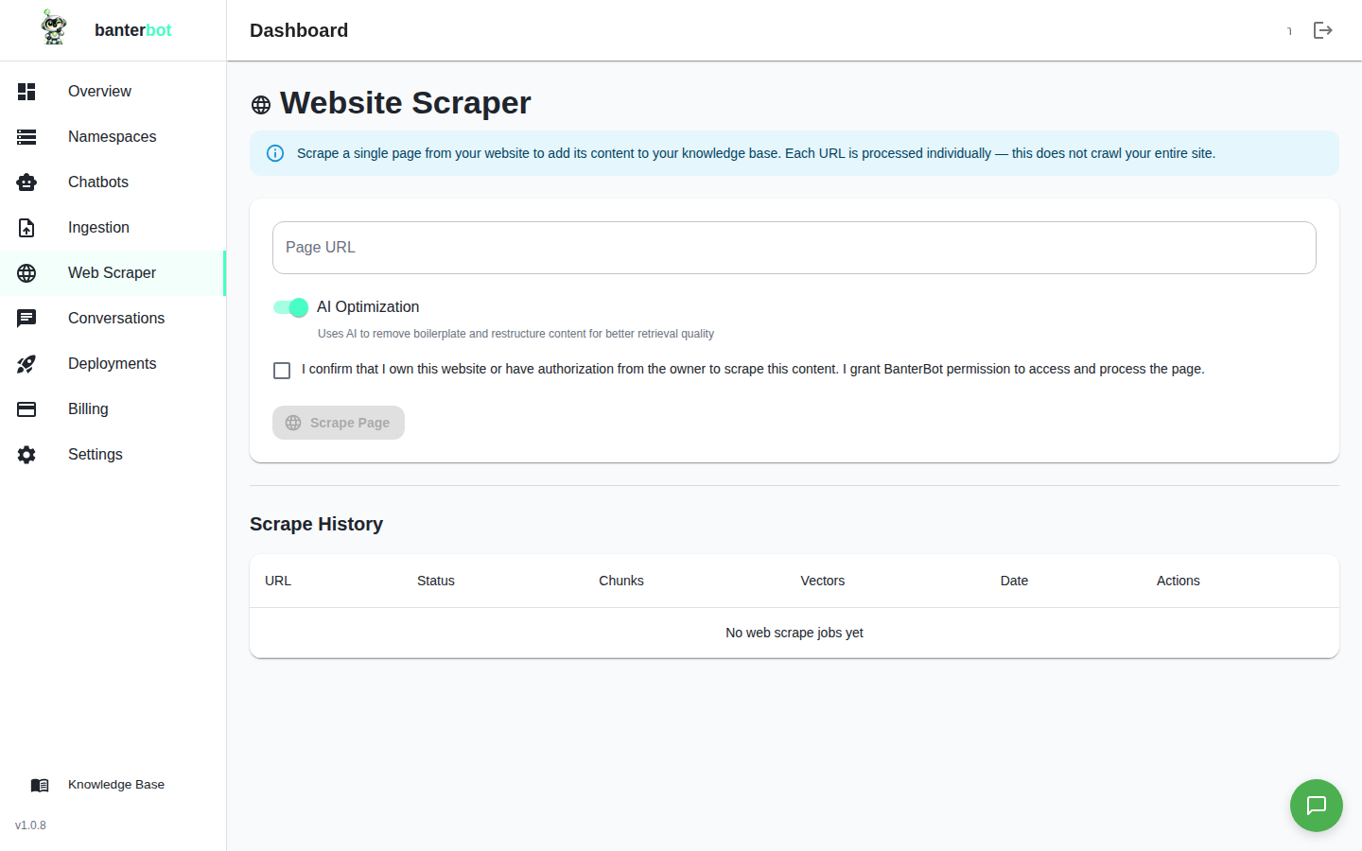Click the v1.0.8 version label
The height and width of the screenshot is (851, 1362).
pos(30,825)
